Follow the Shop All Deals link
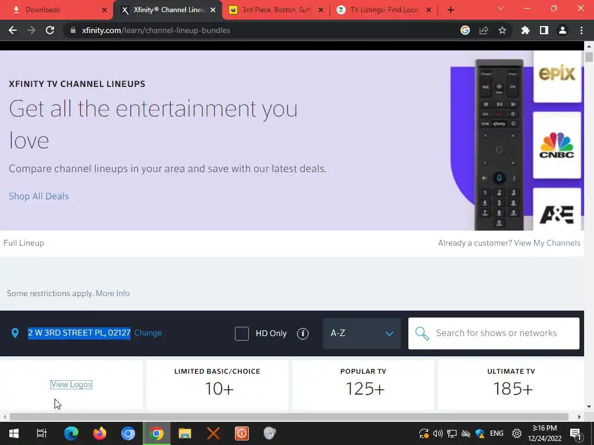Screen dimensions: 594x445 click(x=39, y=196)
